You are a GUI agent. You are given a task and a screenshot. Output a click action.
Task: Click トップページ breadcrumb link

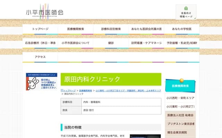pos(69,90)
